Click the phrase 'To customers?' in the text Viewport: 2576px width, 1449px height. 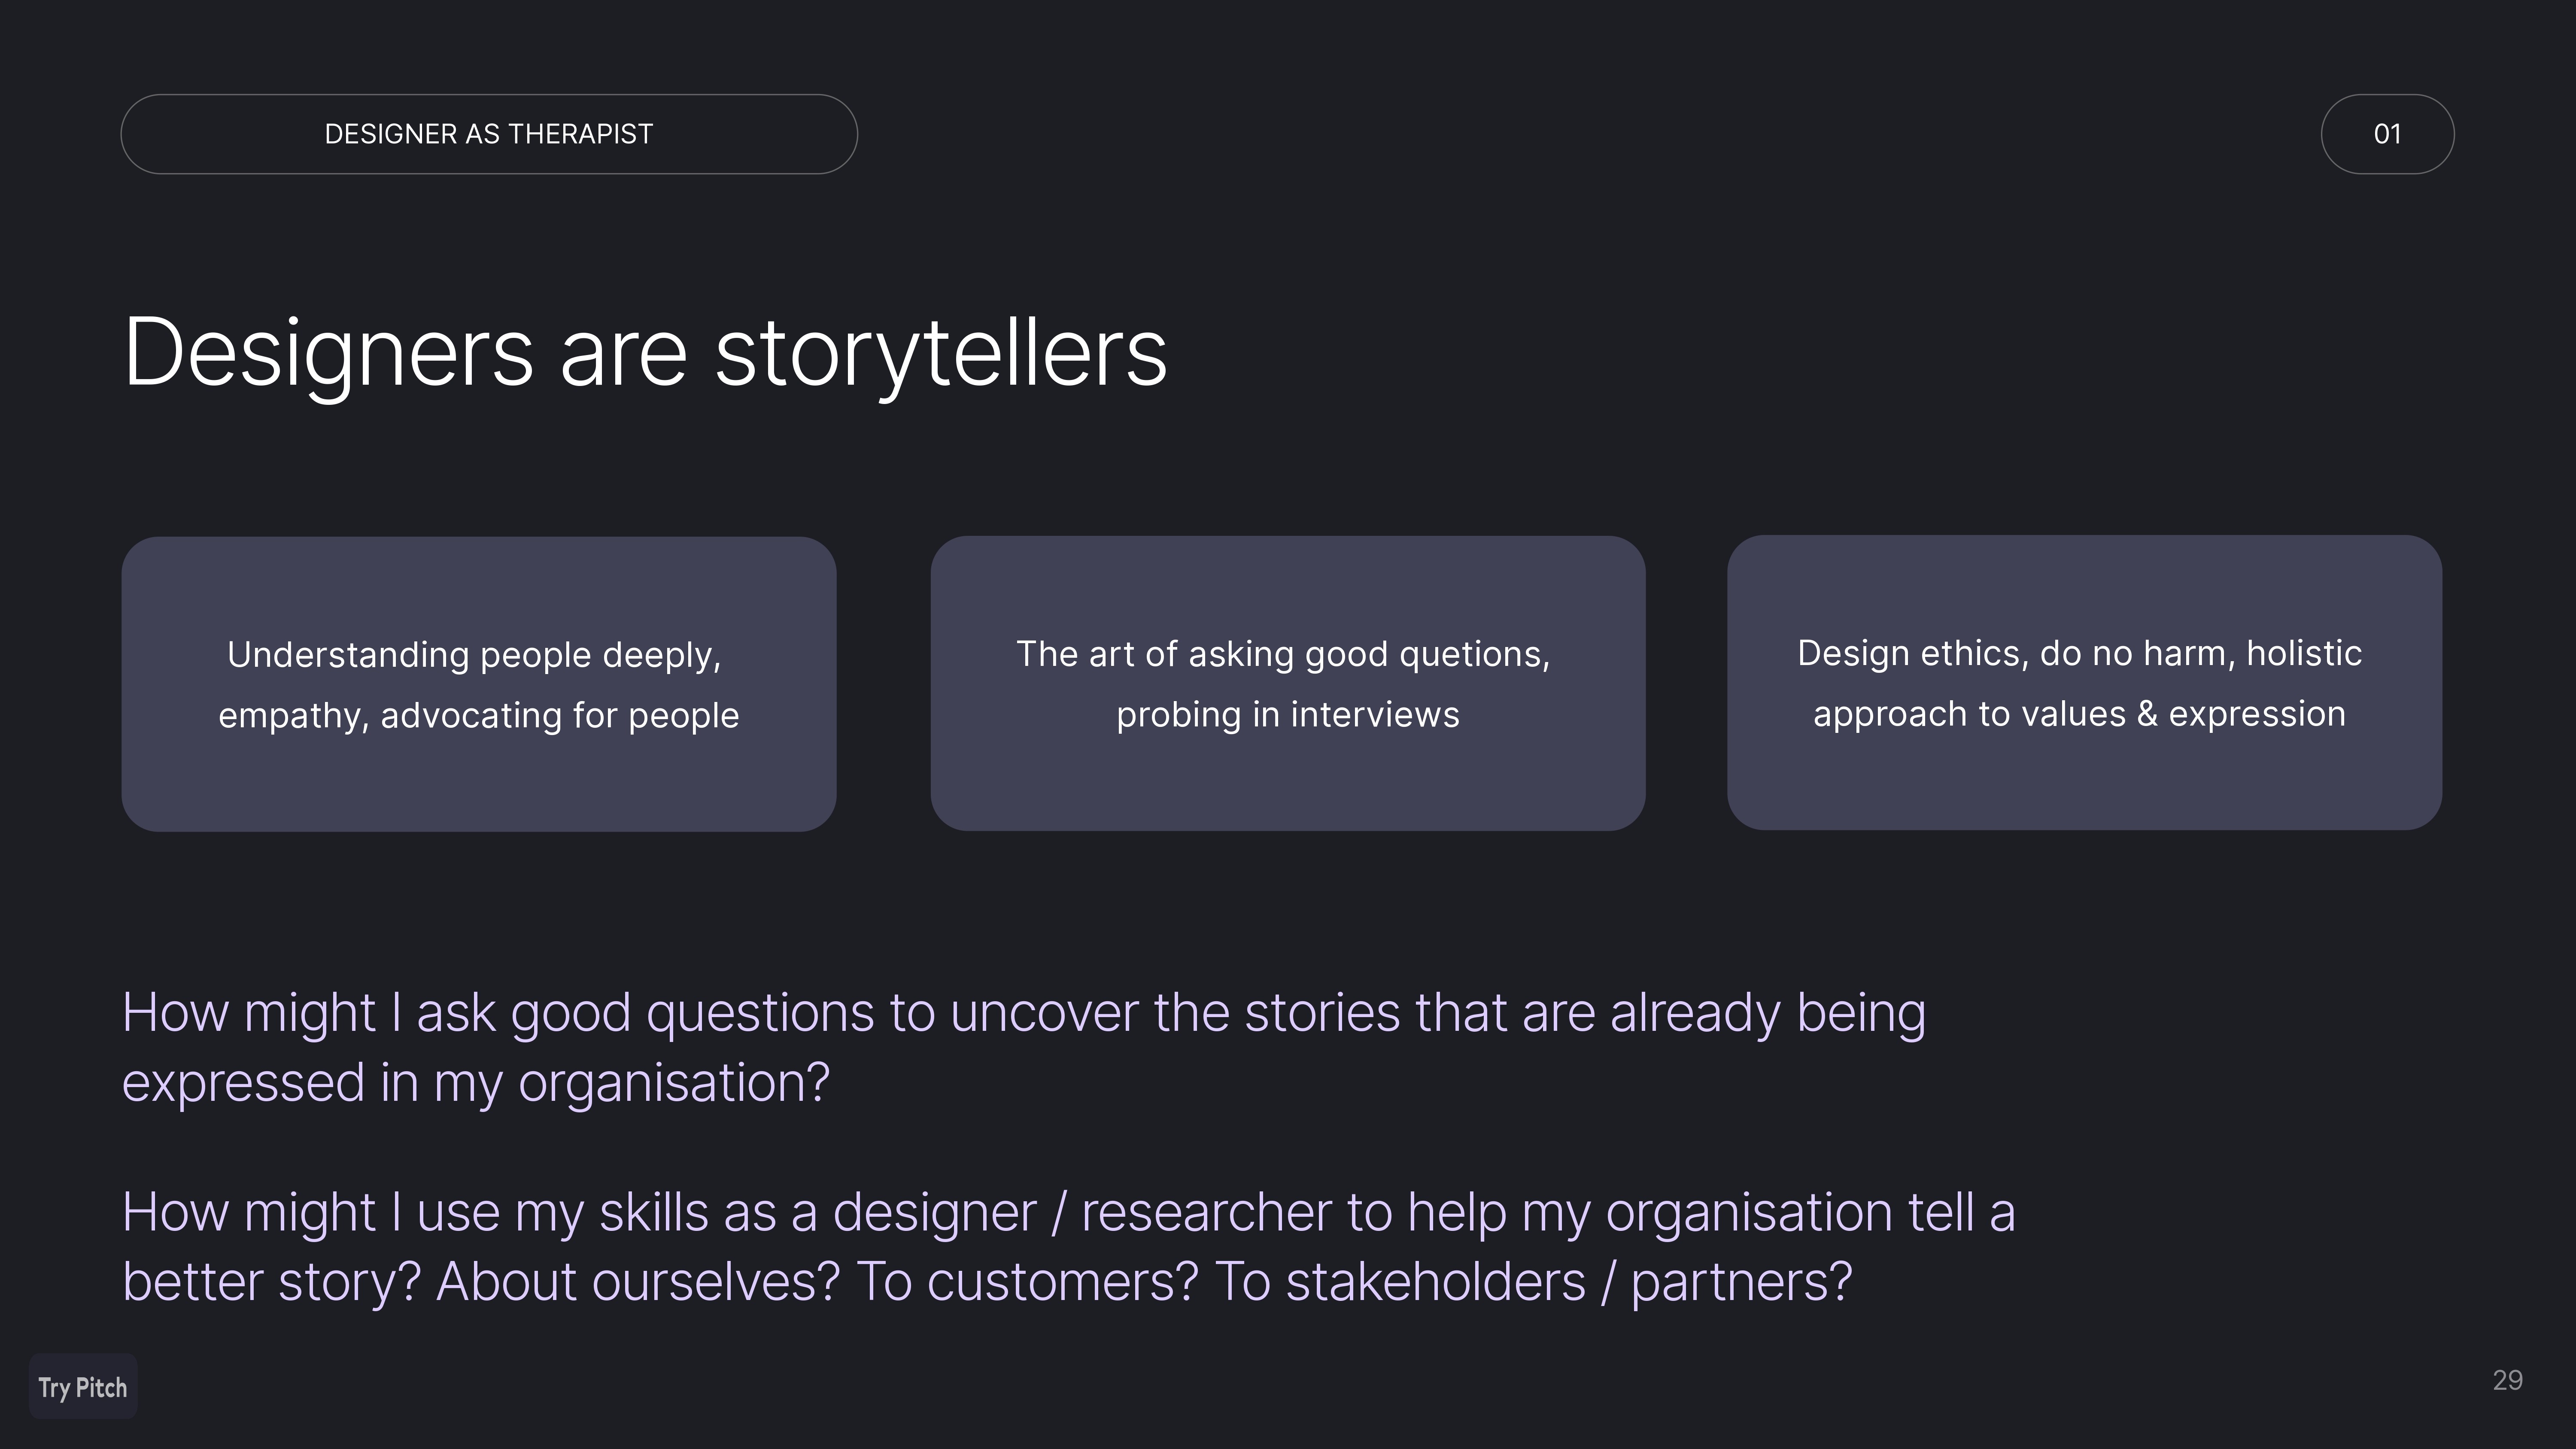(x=1027, y=1283)
